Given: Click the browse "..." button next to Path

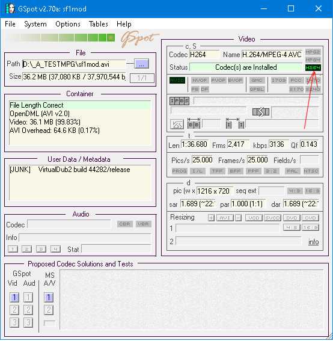Looking at the screenshot, I should tap(141, 64).
